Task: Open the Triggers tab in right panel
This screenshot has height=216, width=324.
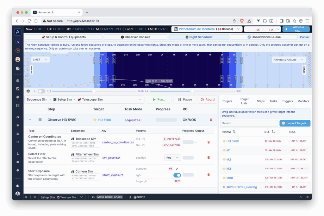Action: (287, 101)
